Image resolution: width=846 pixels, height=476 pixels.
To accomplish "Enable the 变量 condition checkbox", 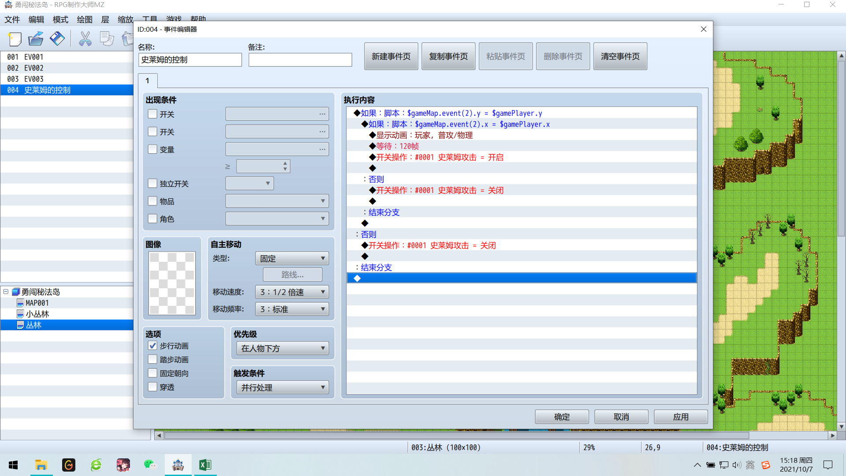I will click(152, 149).
